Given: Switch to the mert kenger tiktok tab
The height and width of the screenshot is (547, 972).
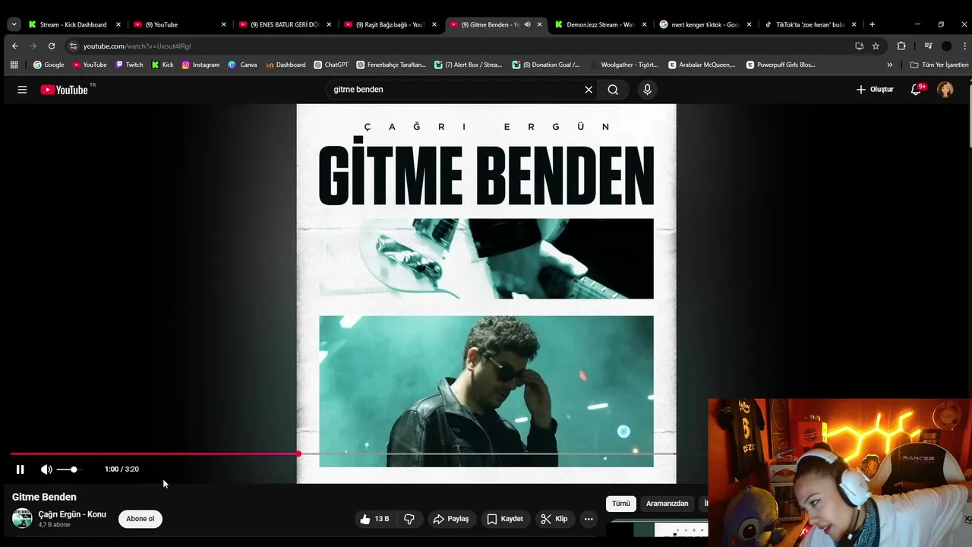Looking at the screenshot, I should coord(705,24).
